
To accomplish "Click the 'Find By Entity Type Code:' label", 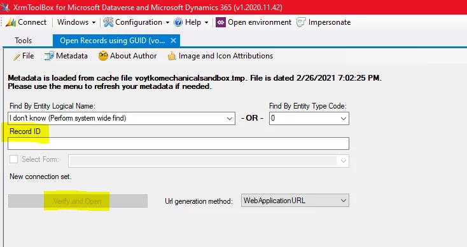I will 308,106.
